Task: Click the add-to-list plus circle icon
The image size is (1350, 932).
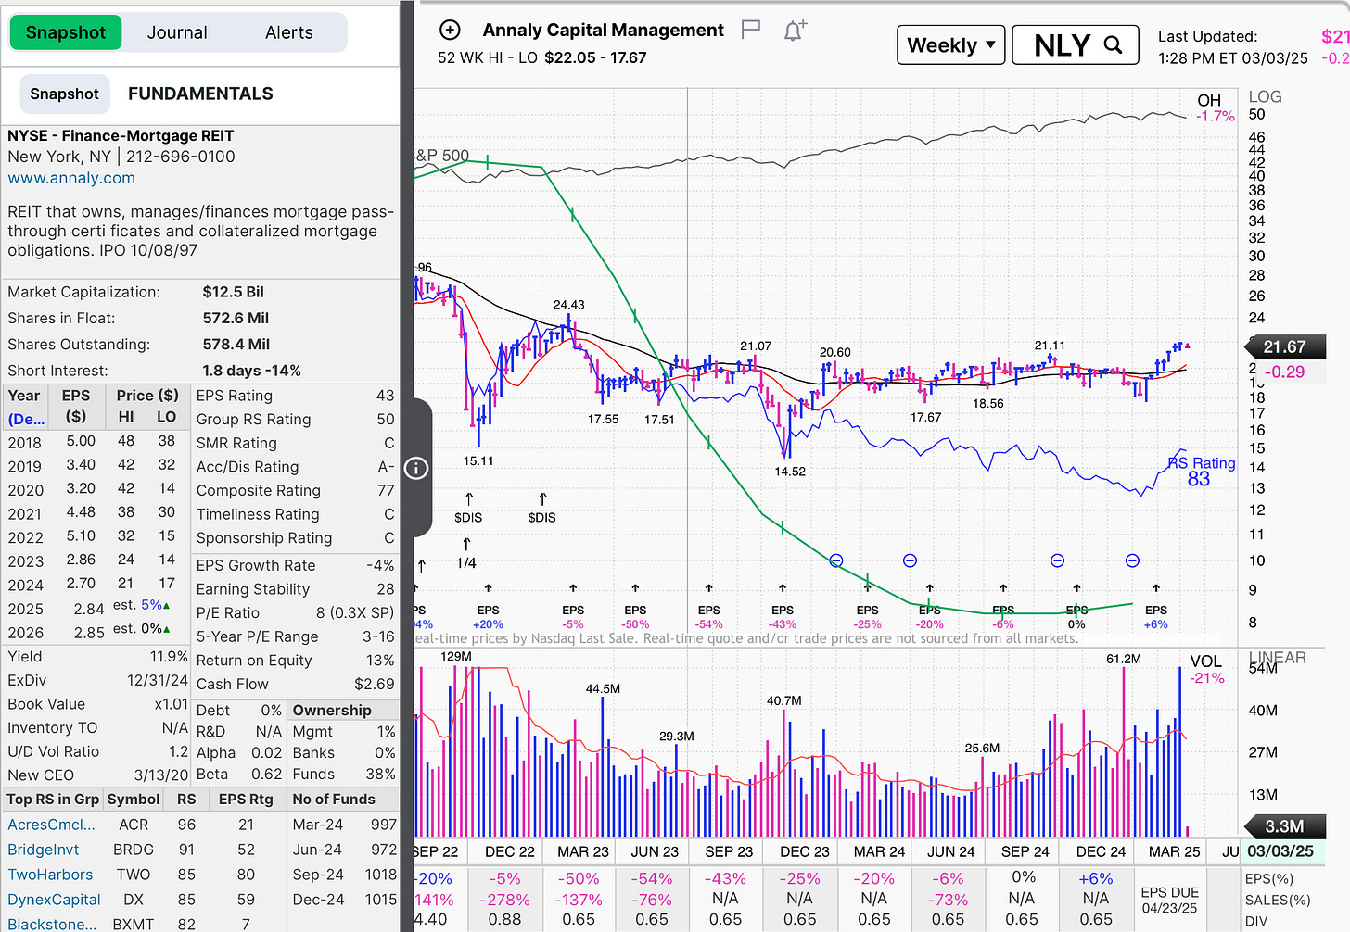Action: point(450,30)
